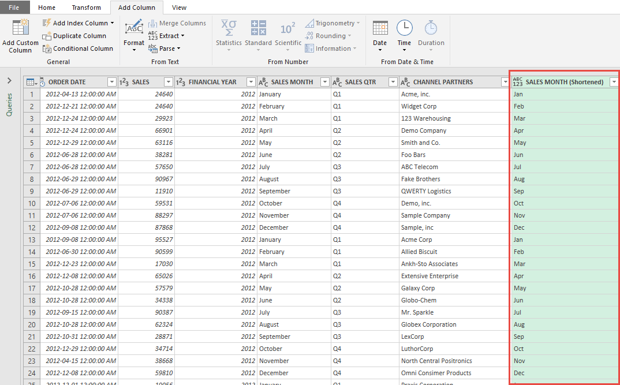Click the Merge Columns icon
Screen dimensions: 620x385
153,23
